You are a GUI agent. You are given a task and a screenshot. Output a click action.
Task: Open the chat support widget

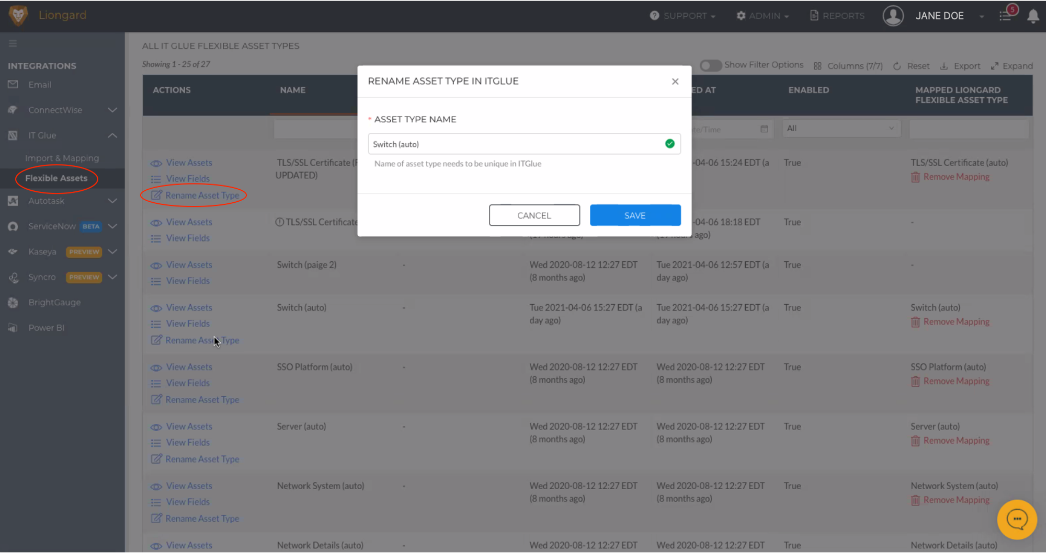1017,520
